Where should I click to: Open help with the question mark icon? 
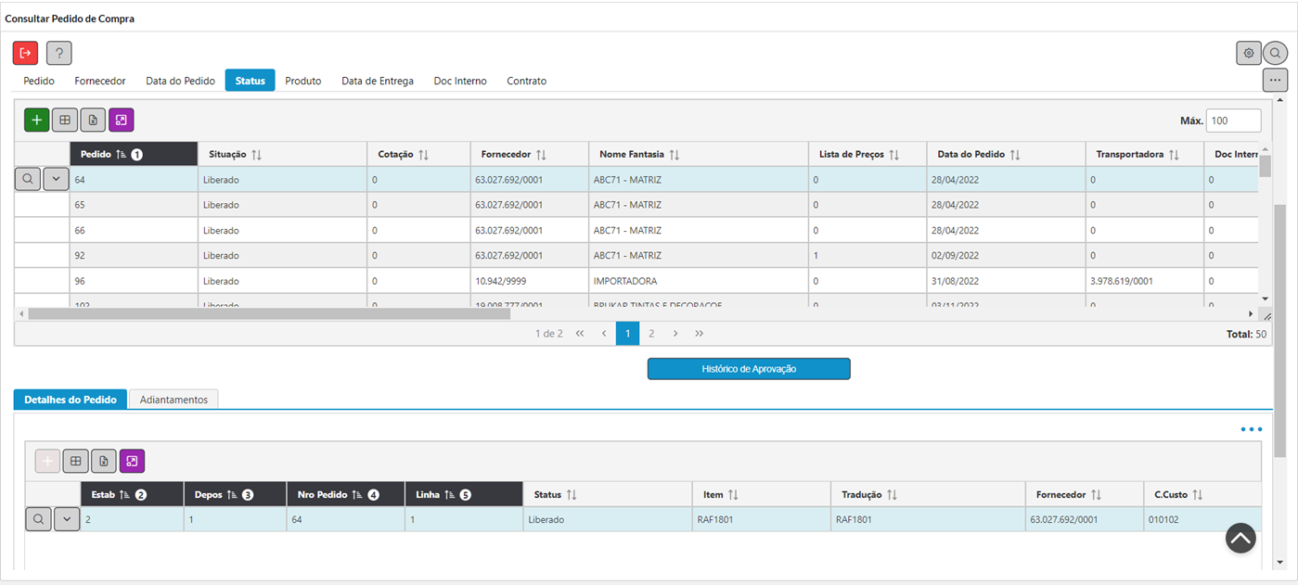pos(58,53)
